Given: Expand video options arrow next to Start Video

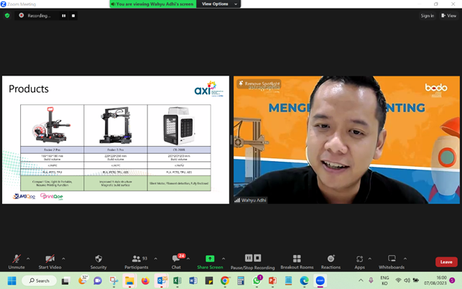Looking at the screenshot, I should click(x=63, y=259).
